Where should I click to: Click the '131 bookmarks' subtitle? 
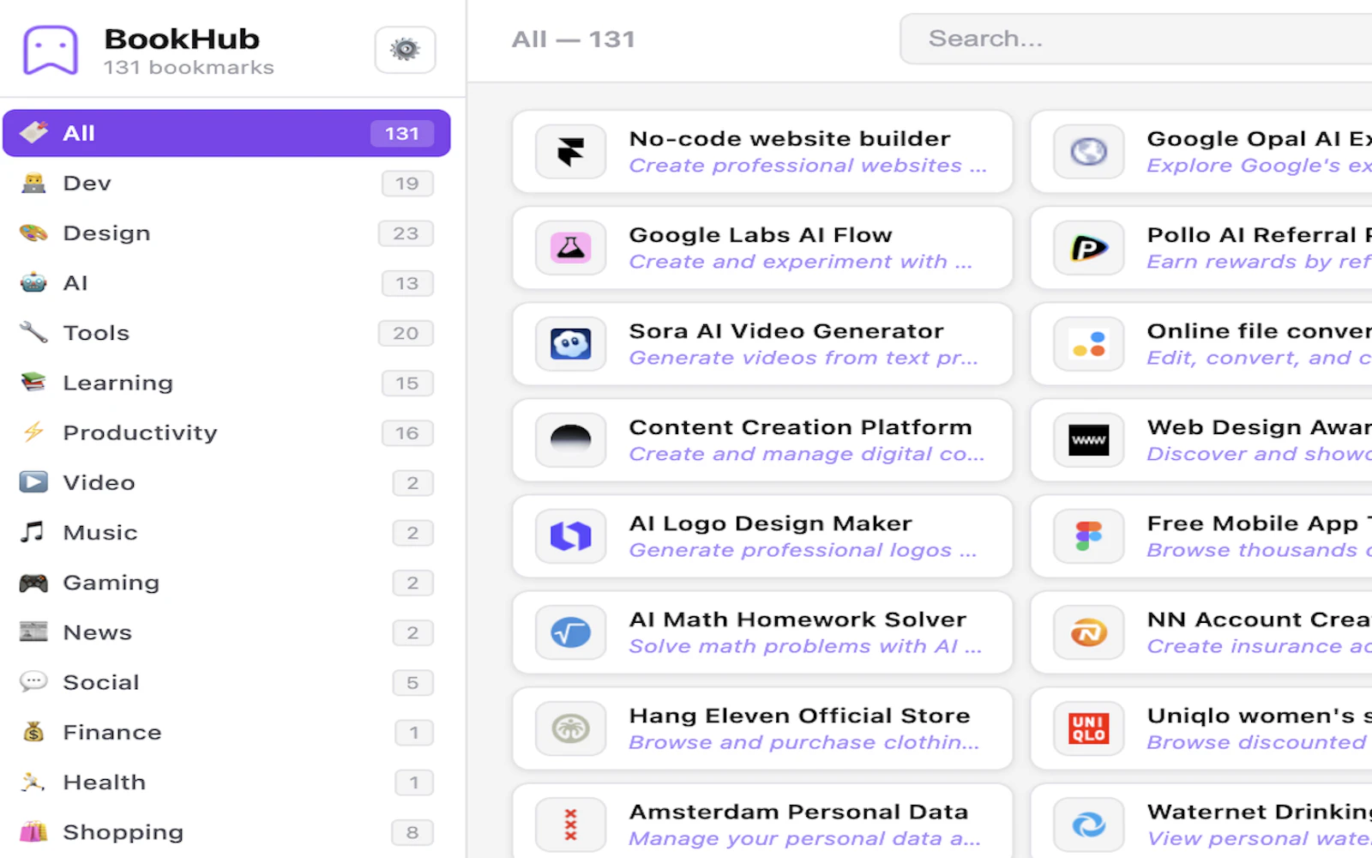coord(189,68)
